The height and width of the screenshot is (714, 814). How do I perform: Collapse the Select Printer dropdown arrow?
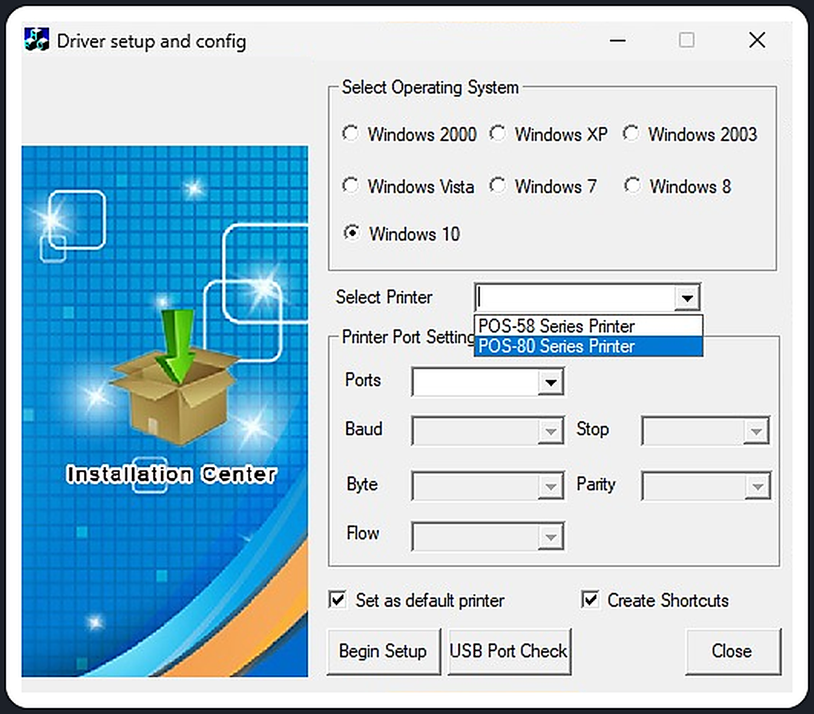(x=687, y=297)
